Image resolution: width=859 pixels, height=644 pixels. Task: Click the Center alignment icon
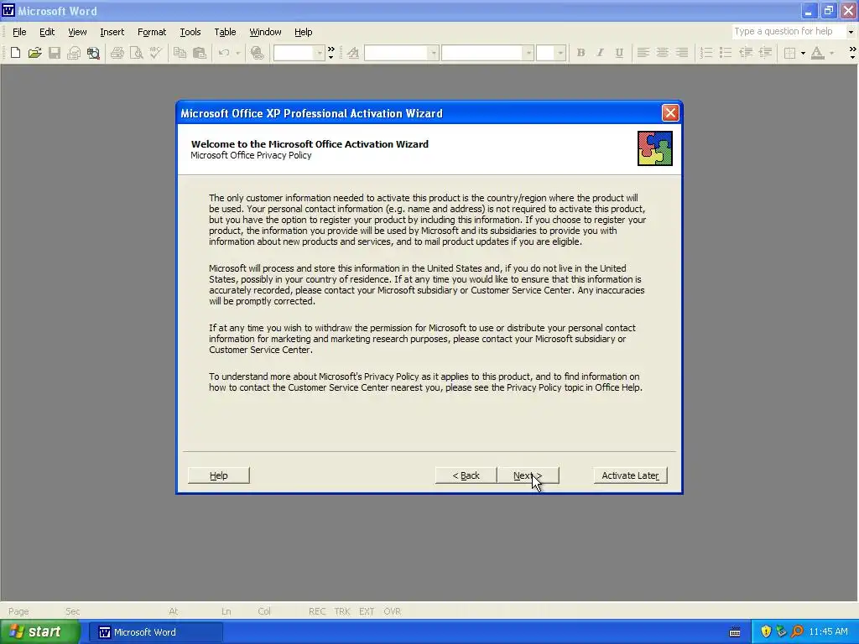[663, 53]
